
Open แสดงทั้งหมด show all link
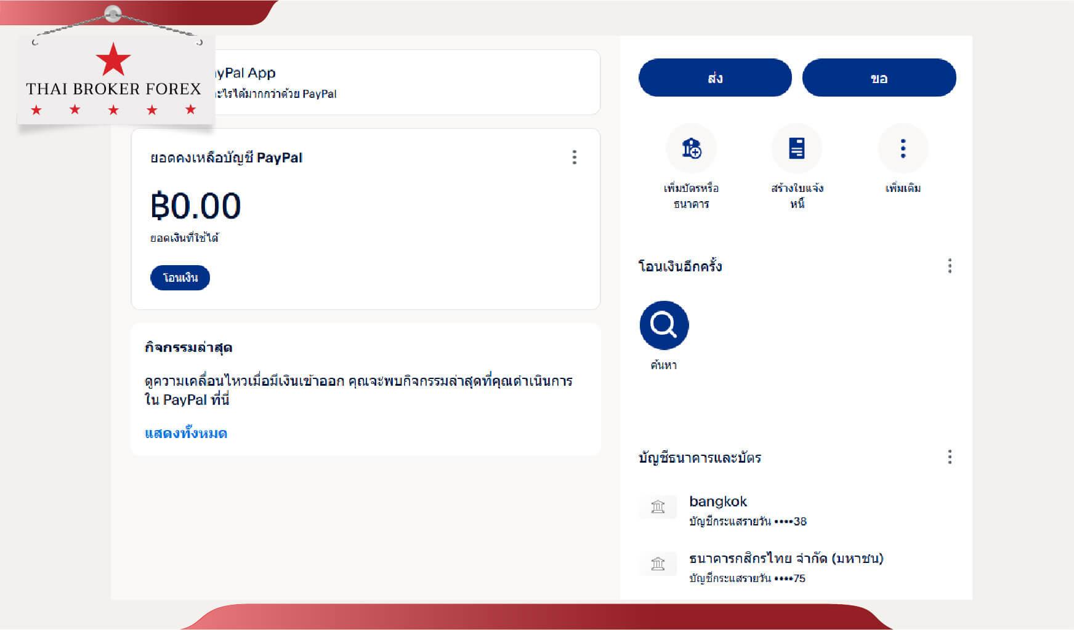pos(186,433)
